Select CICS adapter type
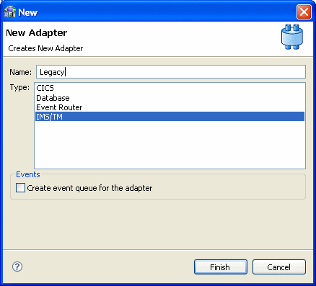The height and width of the screenshot is (286, 316). click(x=170, y=88)
